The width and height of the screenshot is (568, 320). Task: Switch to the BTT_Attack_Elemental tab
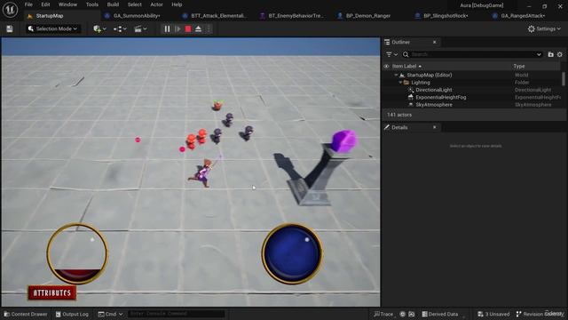[218, 16]
